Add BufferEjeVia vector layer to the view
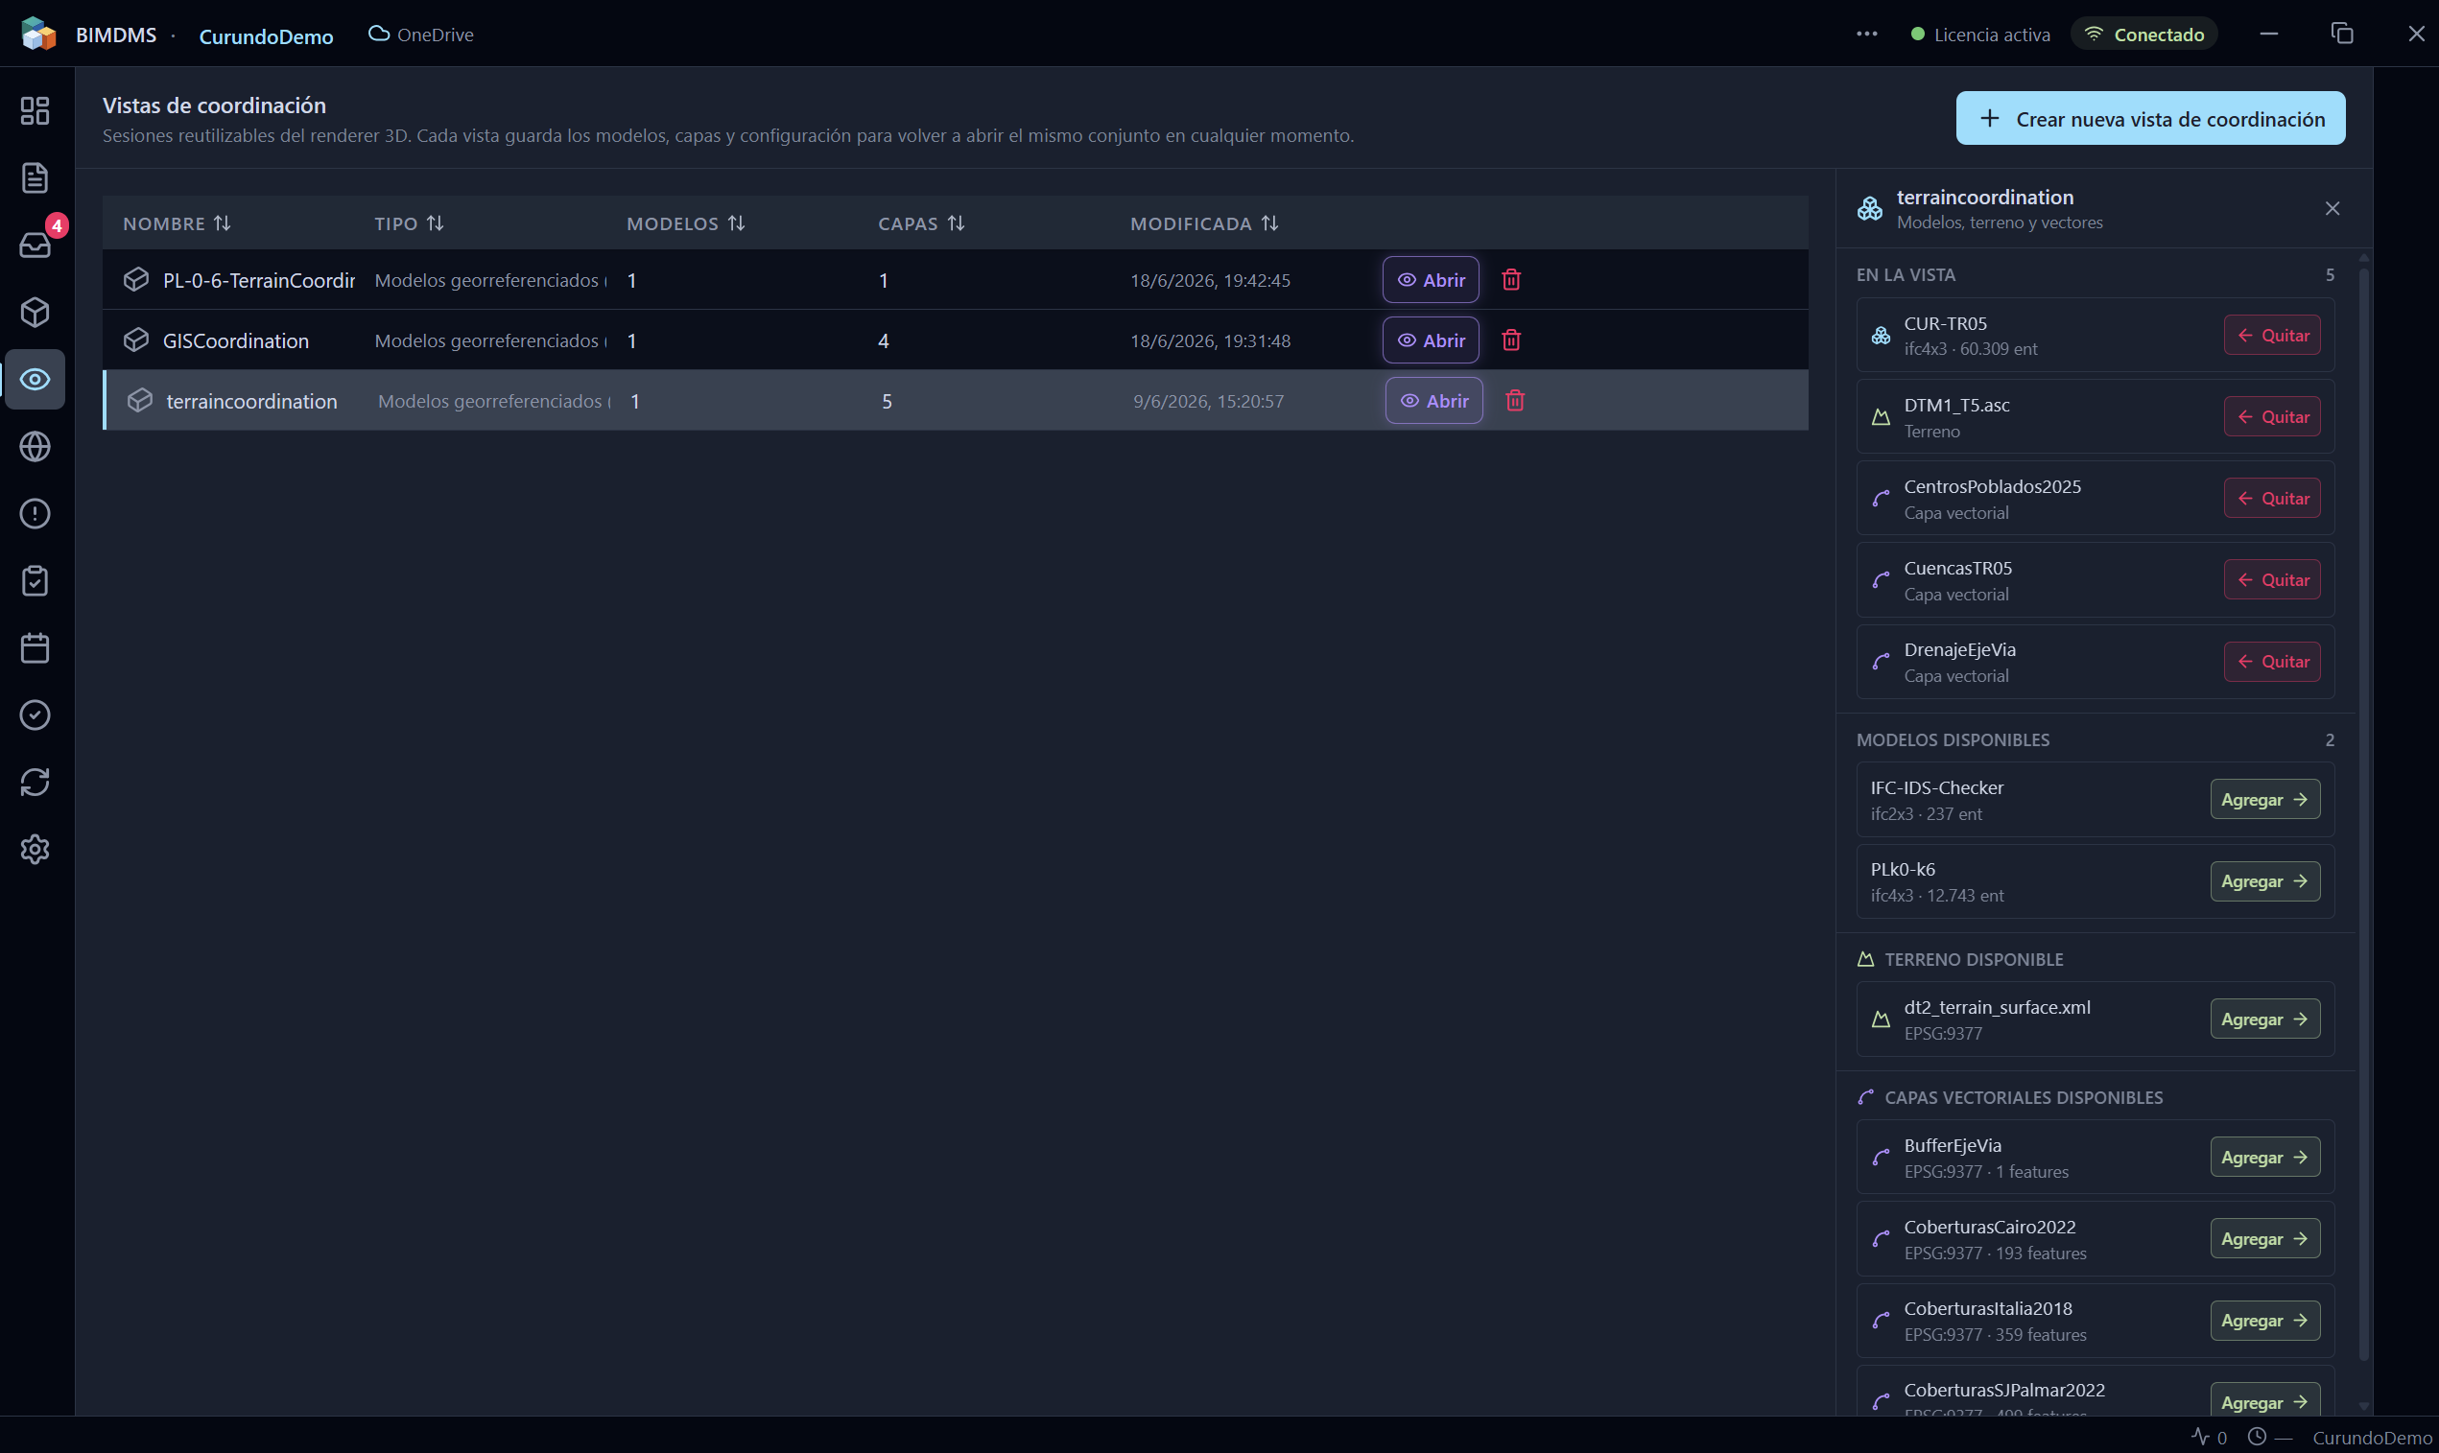 coord(2264,1158)
